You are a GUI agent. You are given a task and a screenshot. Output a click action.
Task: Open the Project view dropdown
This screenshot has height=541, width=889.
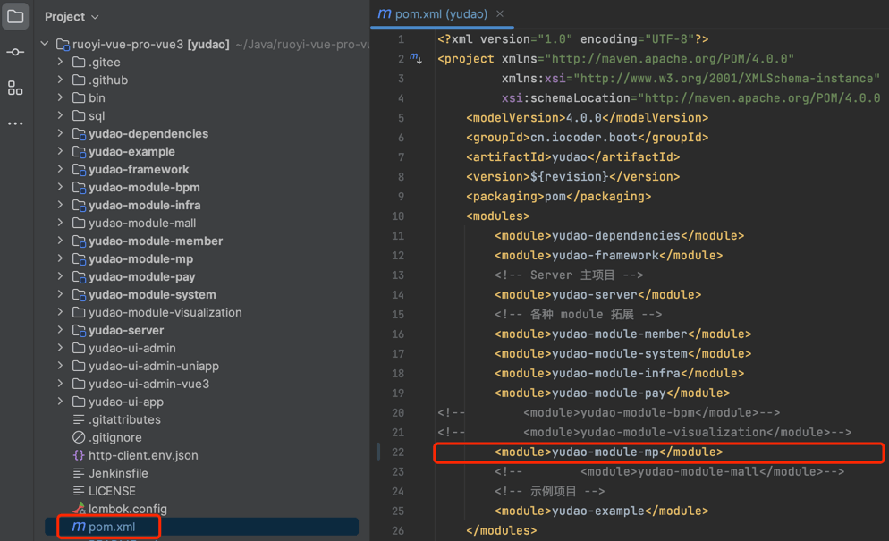(72, 16)
